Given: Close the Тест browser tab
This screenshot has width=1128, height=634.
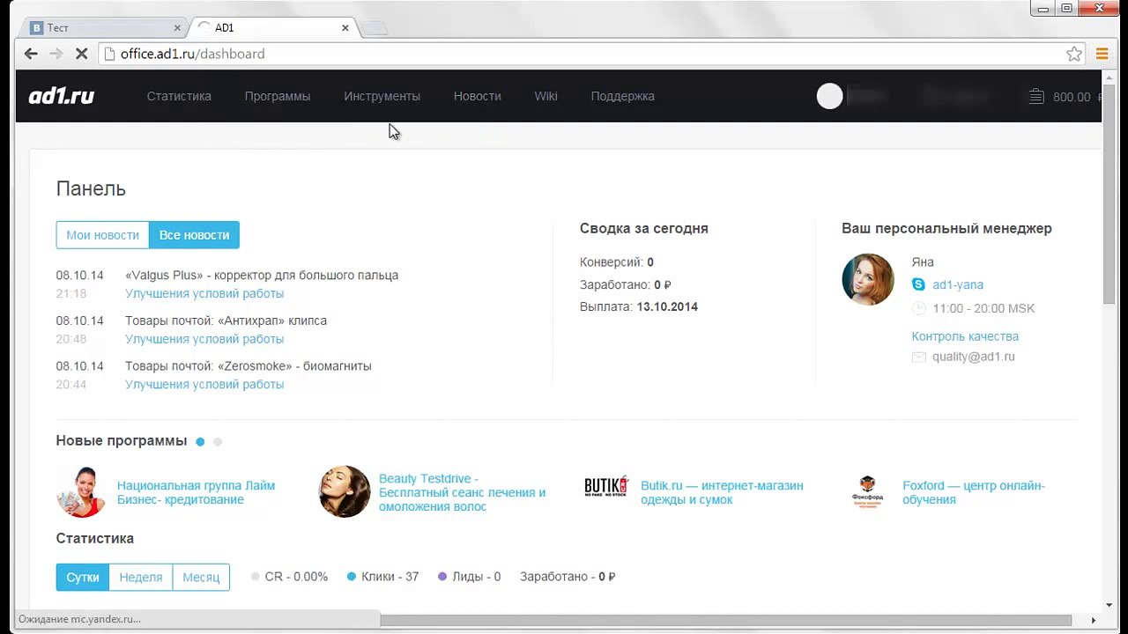Looking at the screenshot, I should [x=177, y=28].
